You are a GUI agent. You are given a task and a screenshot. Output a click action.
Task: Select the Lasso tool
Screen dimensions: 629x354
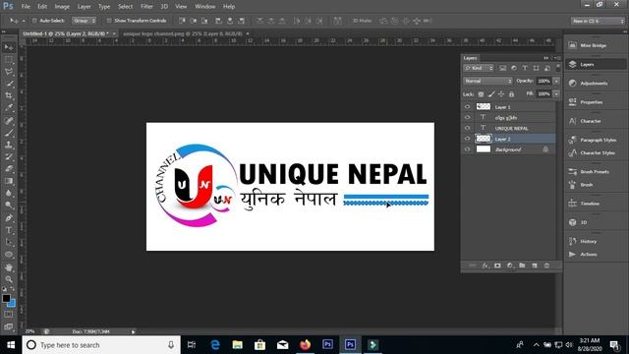tap(9, 72)
